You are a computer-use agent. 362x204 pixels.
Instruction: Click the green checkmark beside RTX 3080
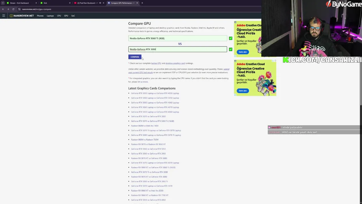coord(230,49)
